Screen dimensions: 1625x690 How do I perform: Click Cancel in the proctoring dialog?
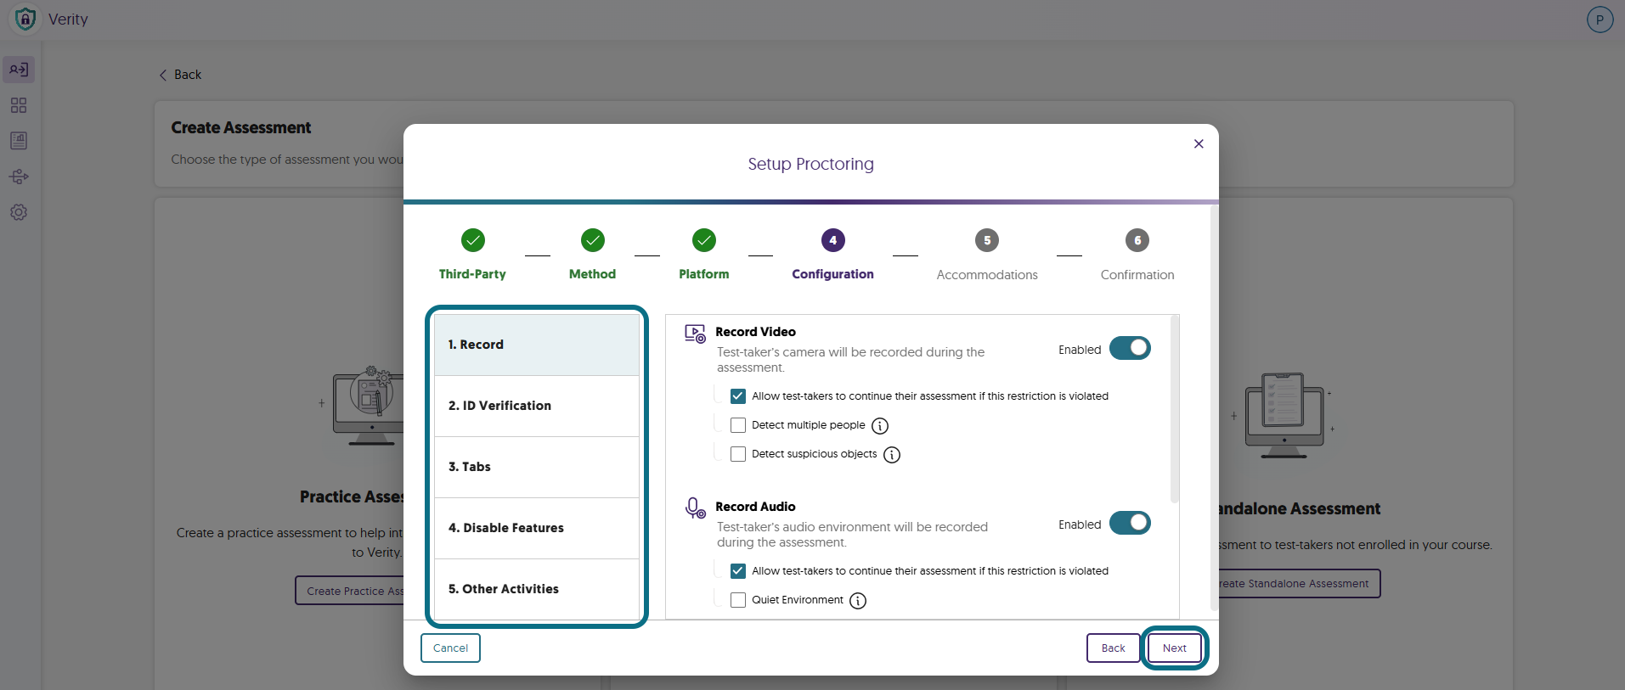point(450,648)
